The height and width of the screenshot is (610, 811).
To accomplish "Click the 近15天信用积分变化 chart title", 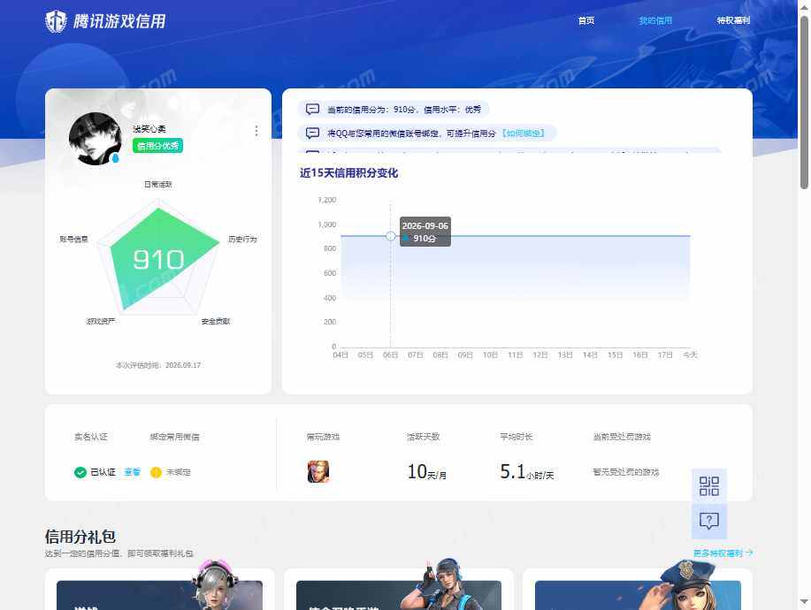I will (x=348, y=173).
